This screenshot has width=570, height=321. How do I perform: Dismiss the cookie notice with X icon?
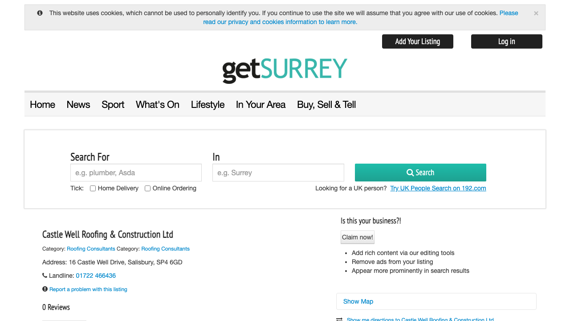tap(536, 13)
